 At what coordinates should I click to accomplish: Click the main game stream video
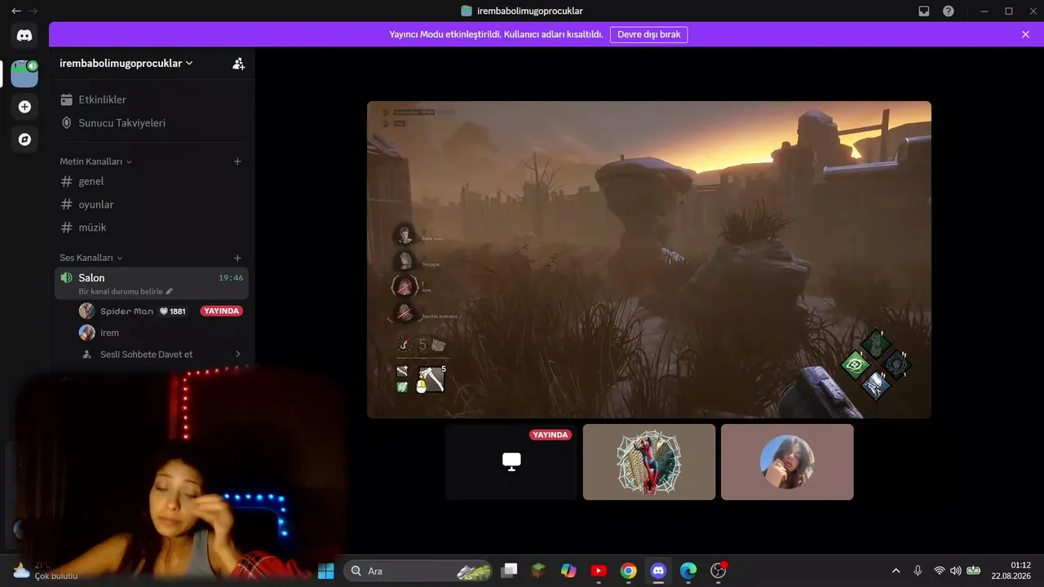(649, 259)
